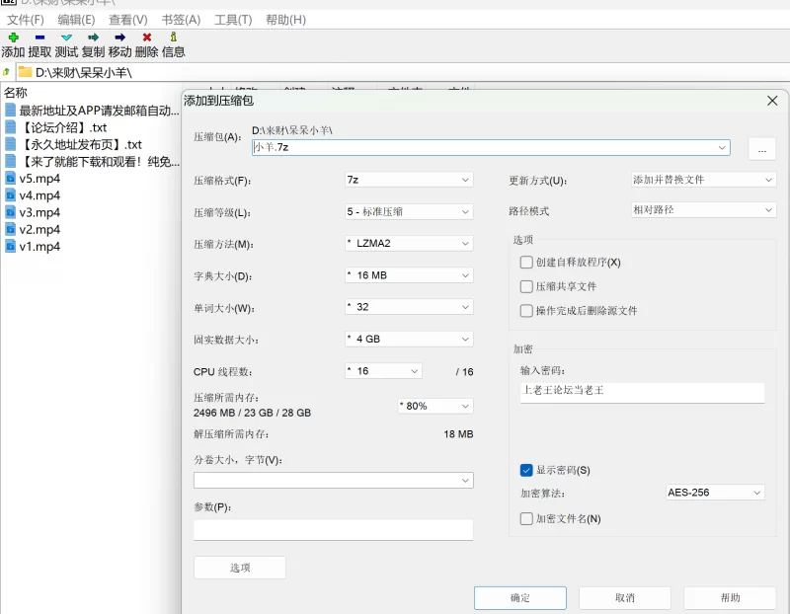
Task: Click the Info (信息) toolbar icon
Action: click(174, 37)
